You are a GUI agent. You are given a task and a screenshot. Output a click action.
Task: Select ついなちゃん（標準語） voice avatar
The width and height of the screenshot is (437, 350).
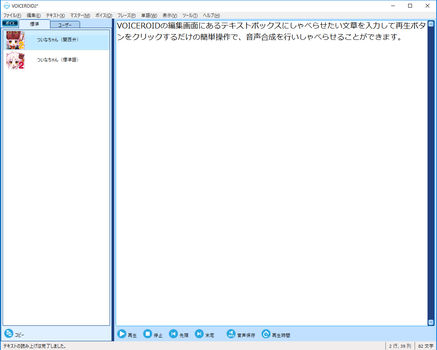tap(16, 60)
